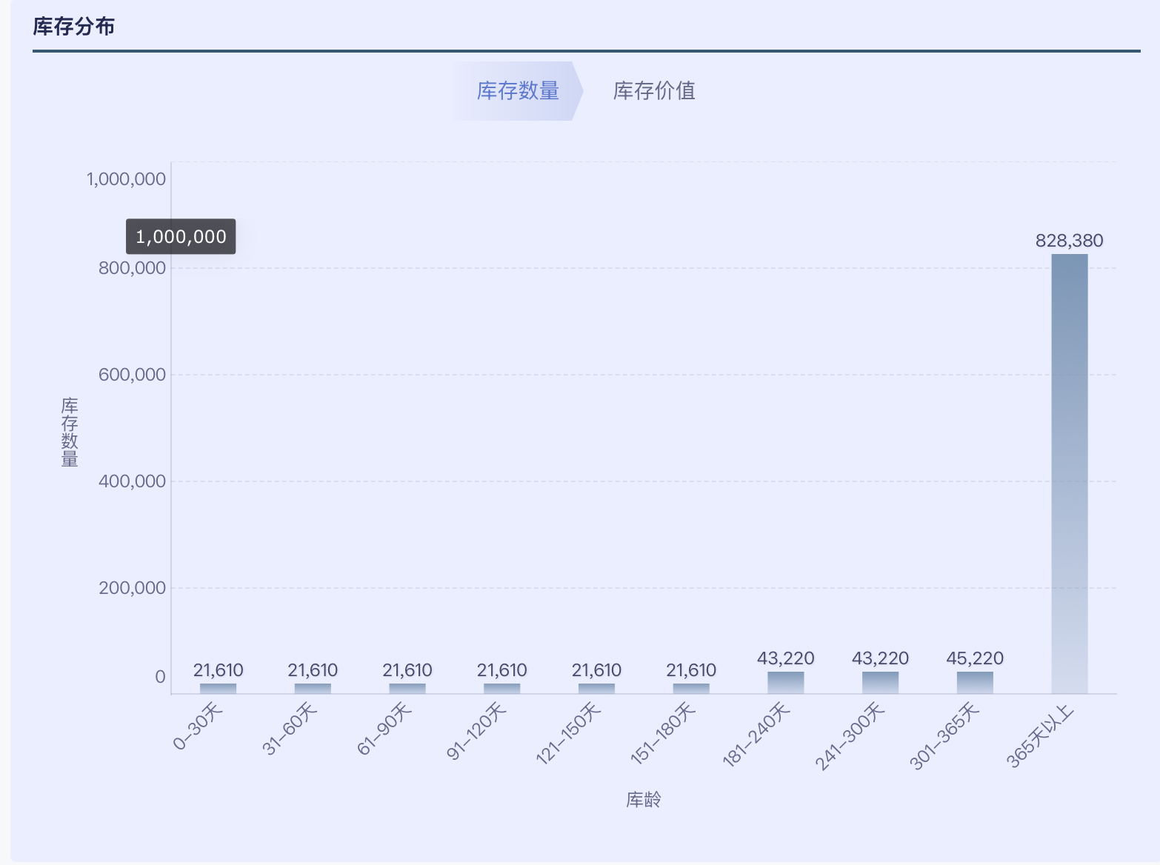Click the 600,000 y-axis tick label
Screen dimensions: 1160x865
[x=132, y=375]
